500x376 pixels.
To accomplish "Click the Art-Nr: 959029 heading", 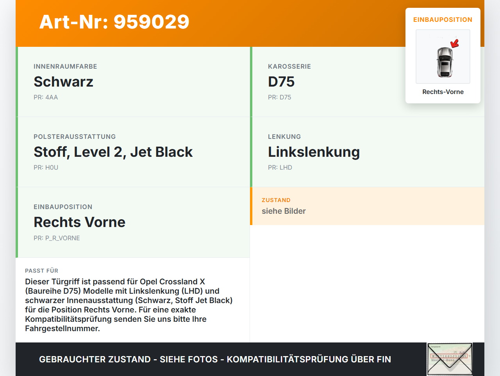I will [x=114, y=22].
